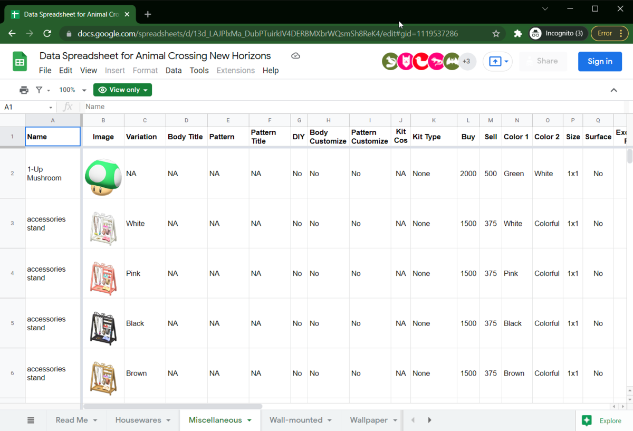Open the View only mode dropdown
The height and width of the screenshot is (431, 633).
click(122, 90)
